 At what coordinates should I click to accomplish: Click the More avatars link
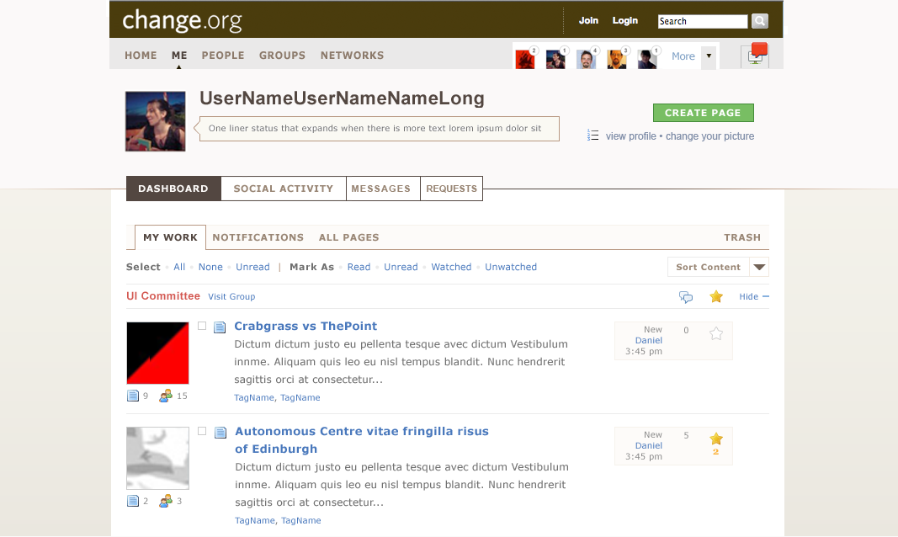[x=683, y=56]
